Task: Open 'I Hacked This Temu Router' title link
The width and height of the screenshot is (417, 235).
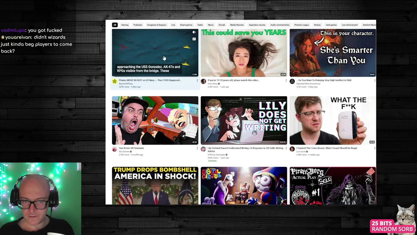Action: [x=327, y=148]
